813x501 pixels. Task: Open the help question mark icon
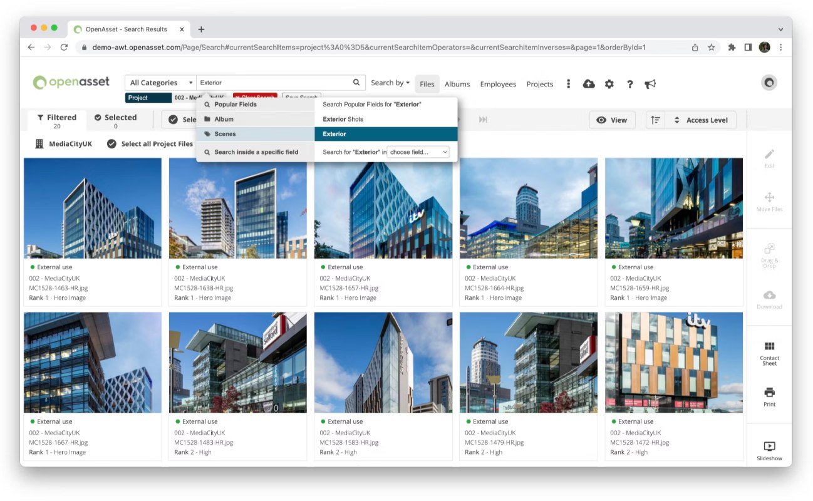[629, 84]
